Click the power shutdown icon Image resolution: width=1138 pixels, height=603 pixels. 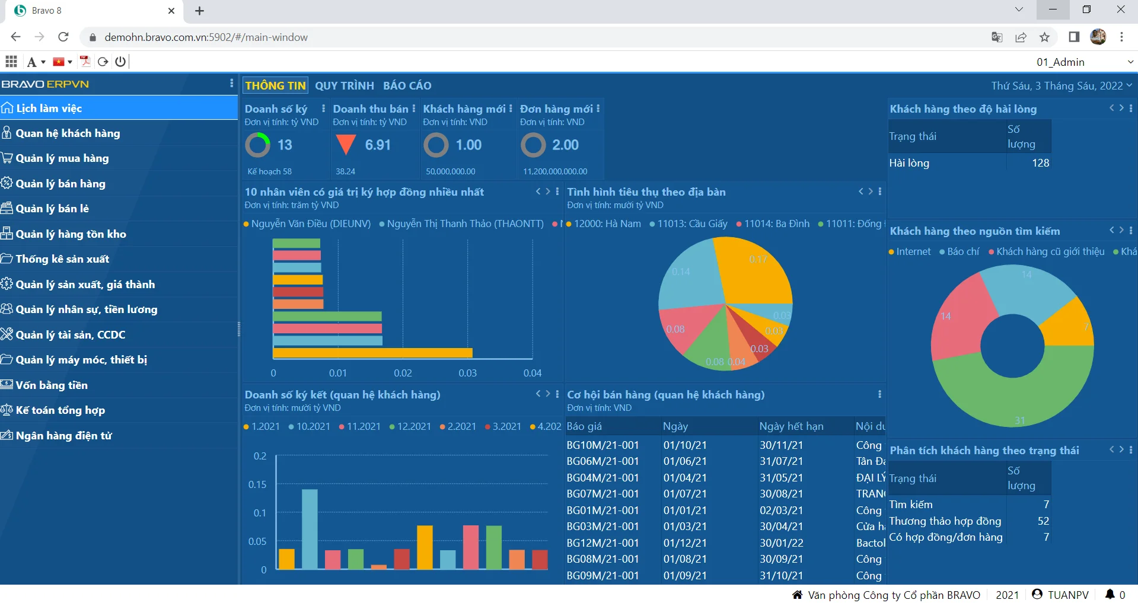[120, 62]
